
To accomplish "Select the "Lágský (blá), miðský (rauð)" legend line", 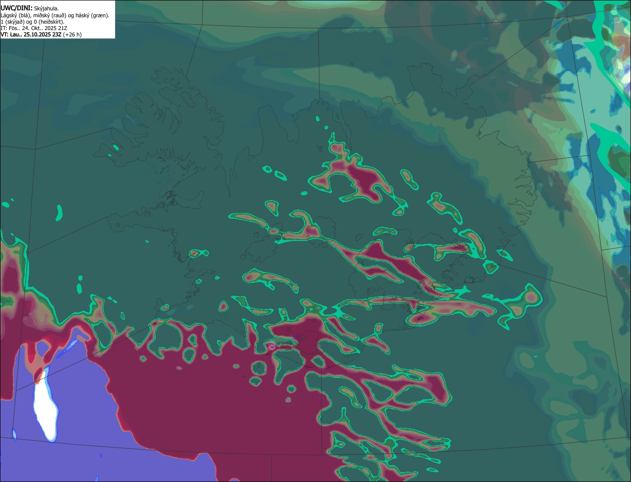I will [55, 15].
